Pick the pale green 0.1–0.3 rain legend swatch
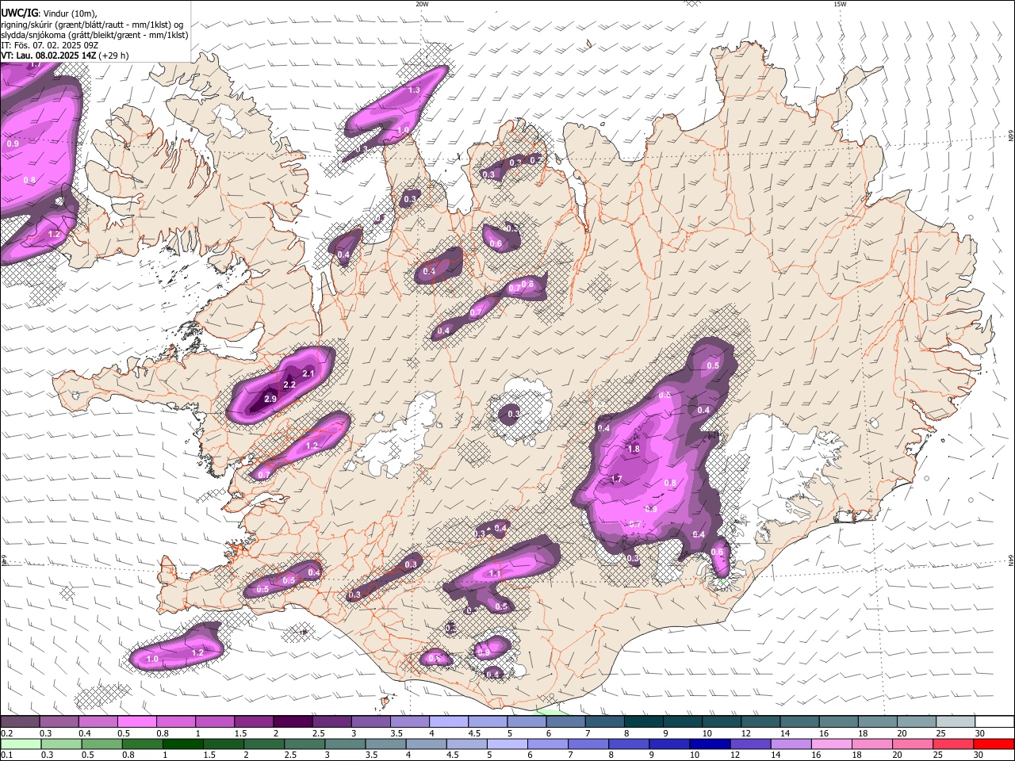 point(20,744)
